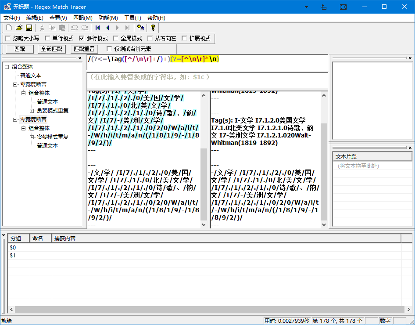Collapse the root 组合整体 tree node

click(x=7, y=67)
